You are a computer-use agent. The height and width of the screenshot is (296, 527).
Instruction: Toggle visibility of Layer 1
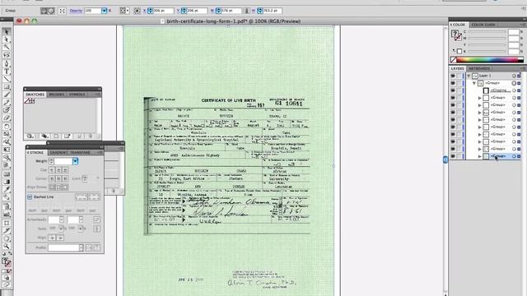coord(453,76)
